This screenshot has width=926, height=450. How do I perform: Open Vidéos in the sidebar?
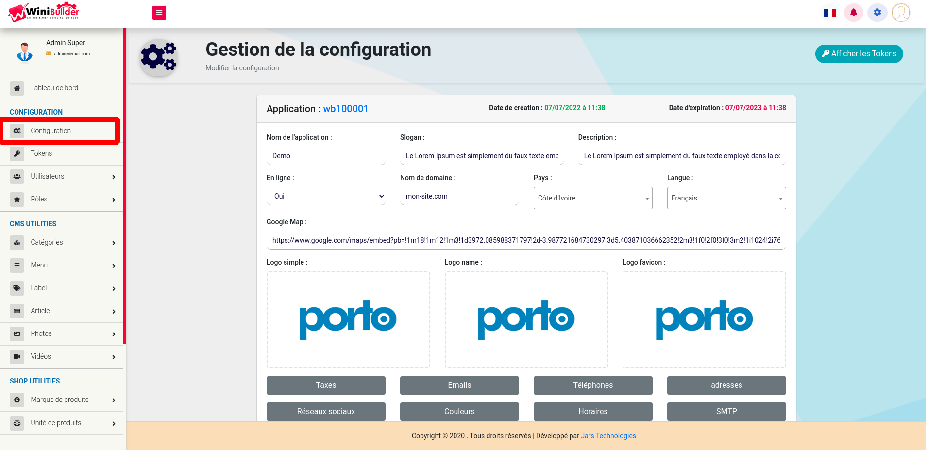(x=61, y=356)
